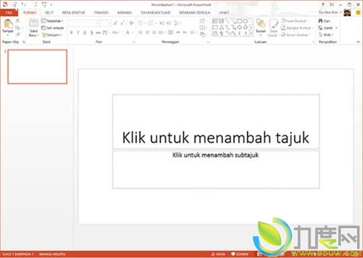Viewport: 363px width, 258px height.
Task: Click the Cut scissors icon
Action: coord(17,21)
